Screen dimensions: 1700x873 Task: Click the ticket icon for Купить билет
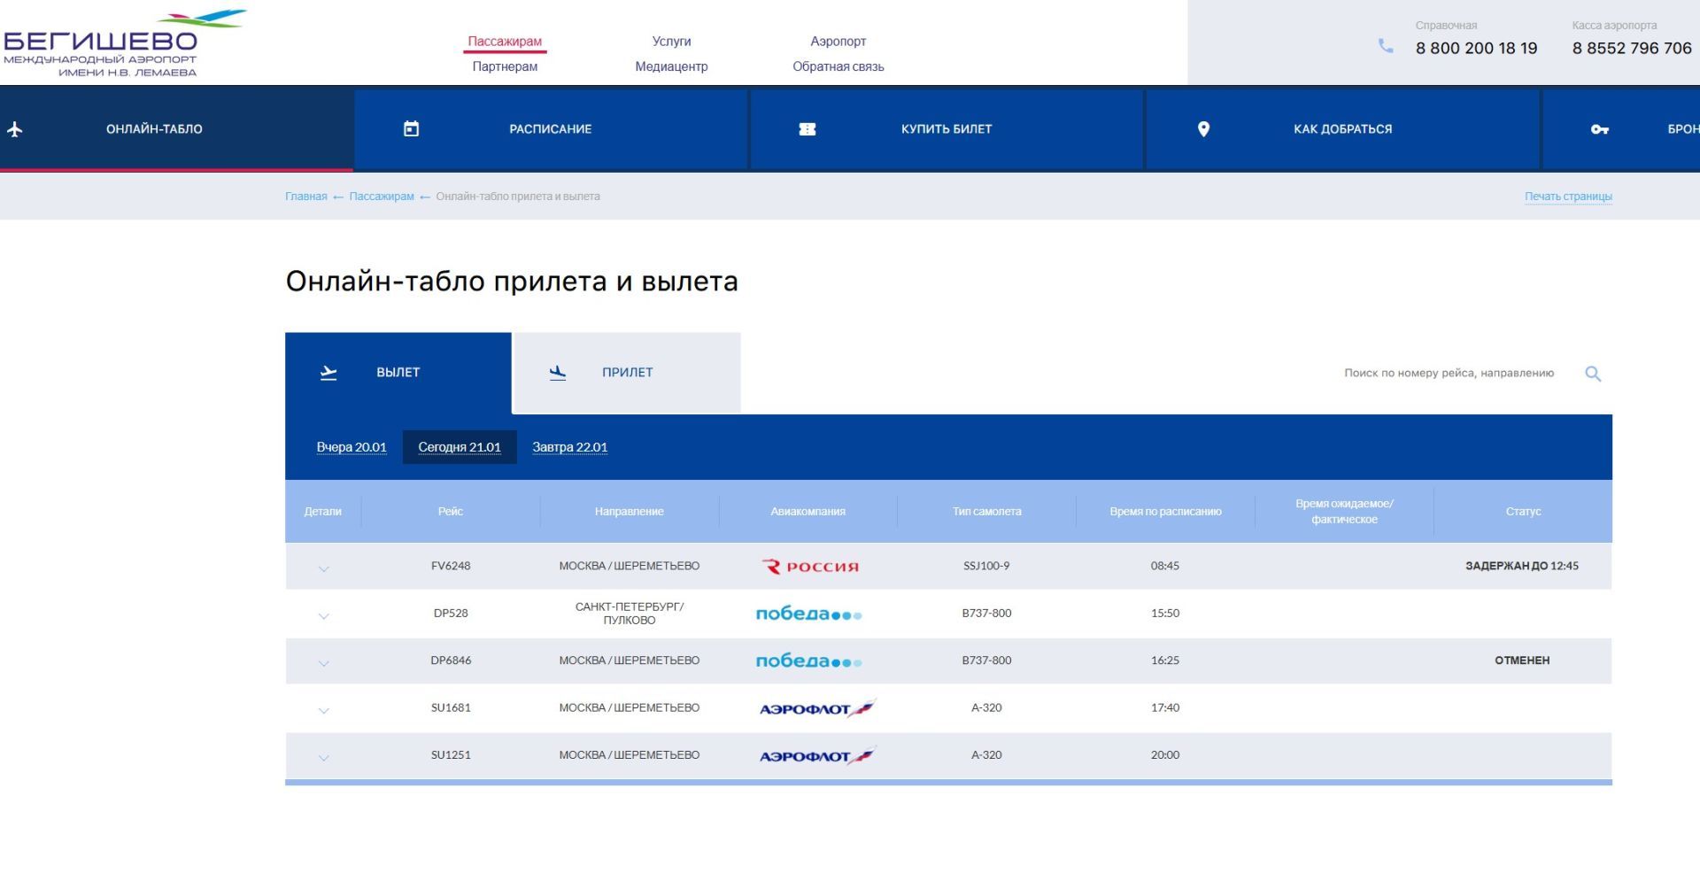pos(807,129)
